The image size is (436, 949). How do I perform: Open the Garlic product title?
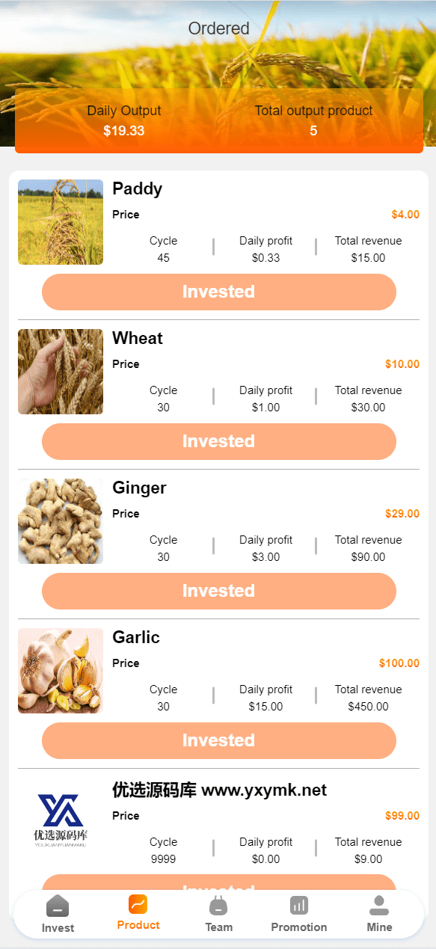coord(136,637)
